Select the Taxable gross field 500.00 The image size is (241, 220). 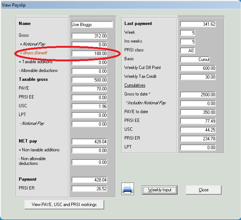click(x=89, y=80)
